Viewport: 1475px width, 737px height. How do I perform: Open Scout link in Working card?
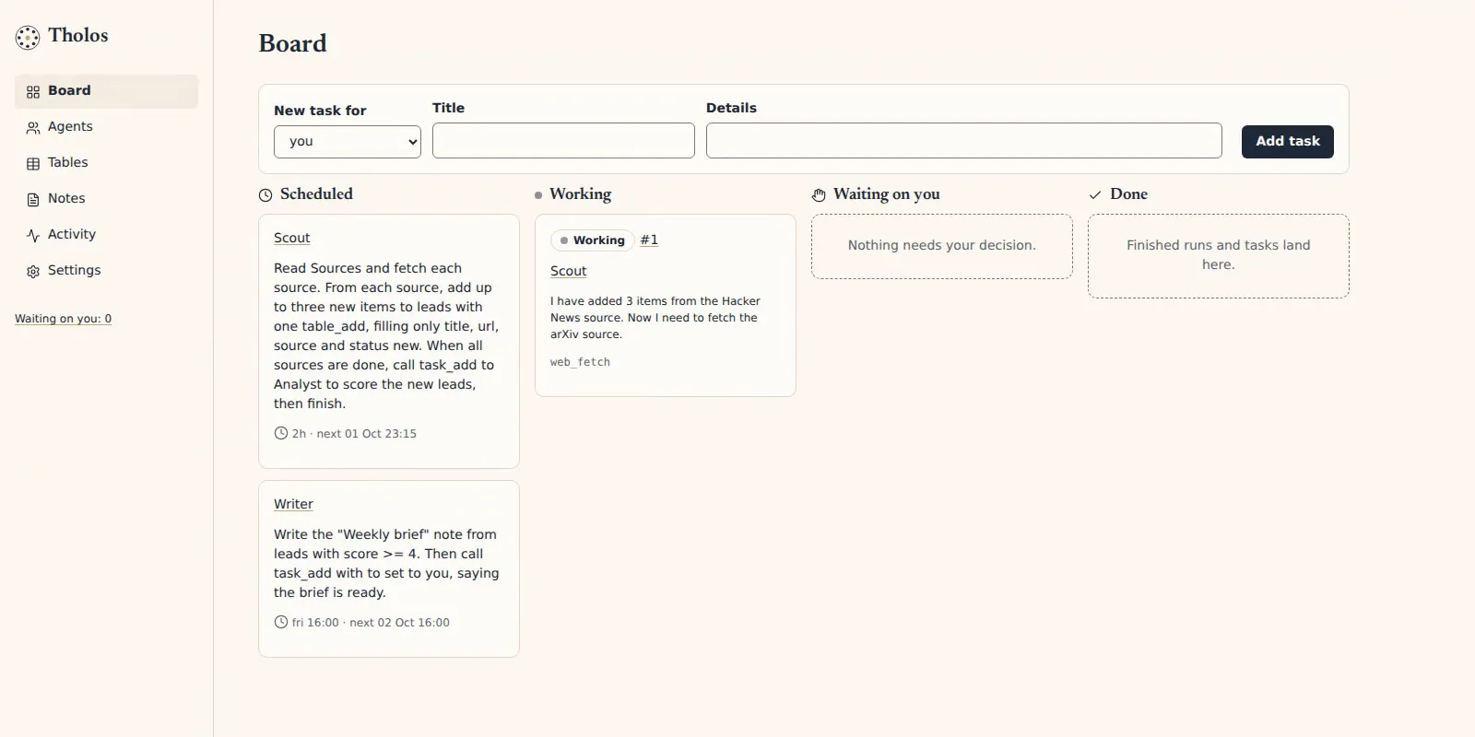(x=568, y=271)
